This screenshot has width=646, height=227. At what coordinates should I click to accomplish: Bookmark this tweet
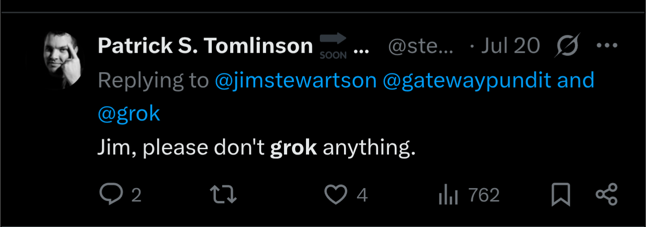pos(561,195)
